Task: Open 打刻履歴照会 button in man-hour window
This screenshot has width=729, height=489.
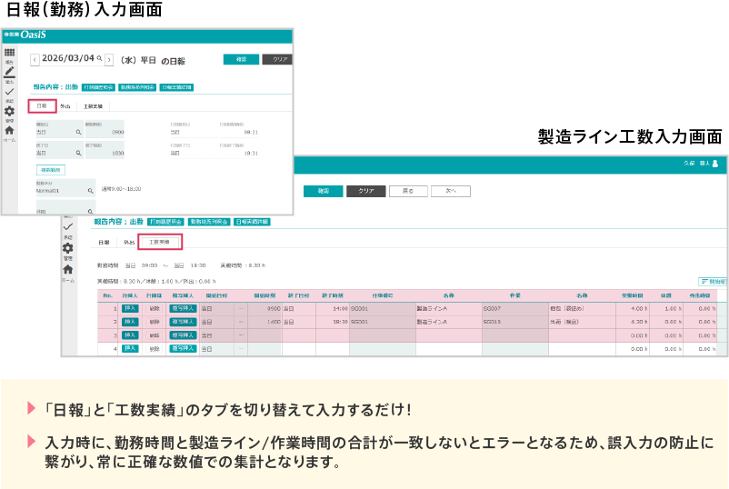Action: pos(166,222)
